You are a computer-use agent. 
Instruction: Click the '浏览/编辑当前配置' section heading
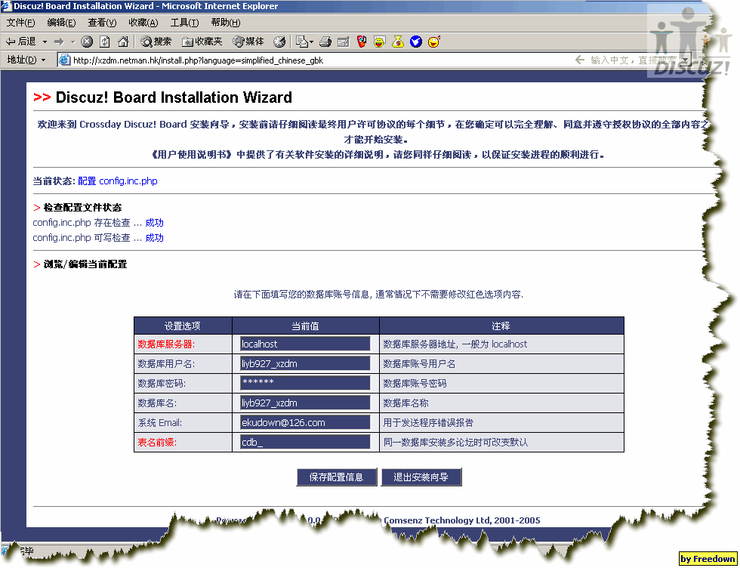click(x=85, y=264)
